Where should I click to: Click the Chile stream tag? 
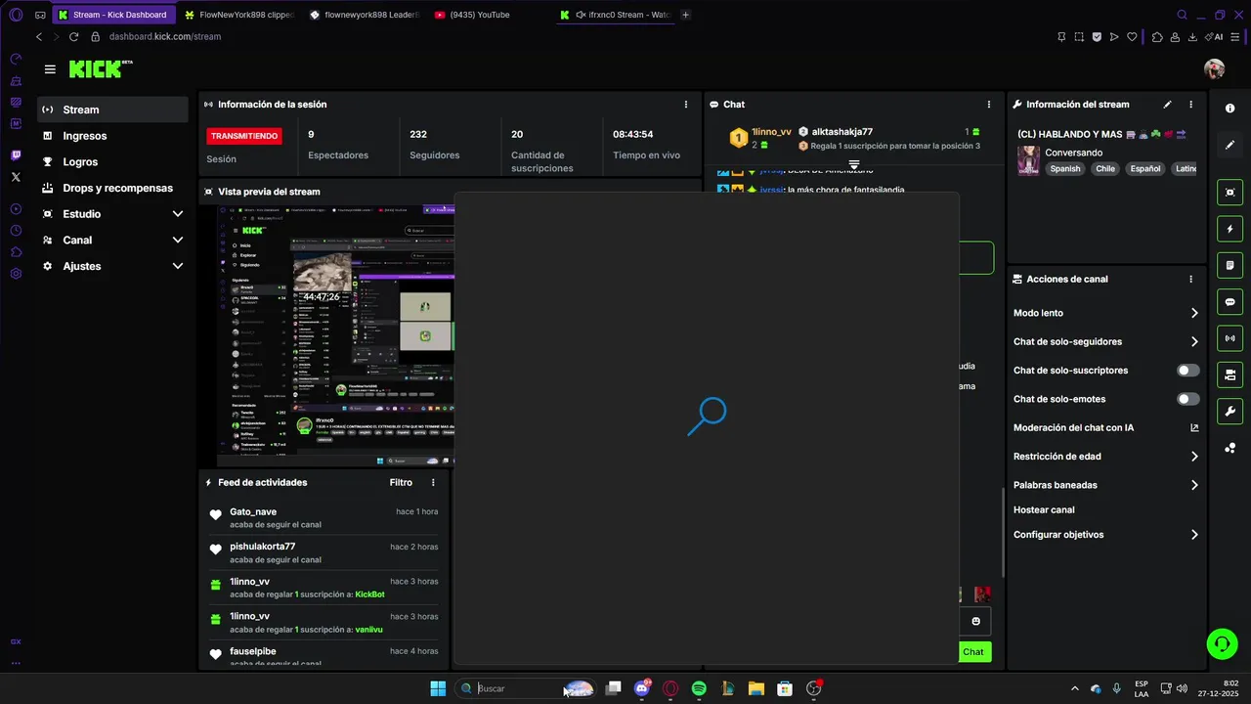click(1105, 169)
